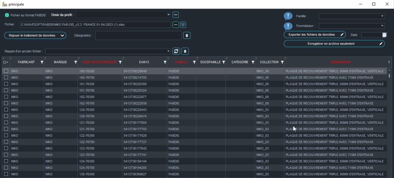394x178 pixels.
Task: Filter the CODE ARTICLE/PRODUIT column
Action: 120,62
